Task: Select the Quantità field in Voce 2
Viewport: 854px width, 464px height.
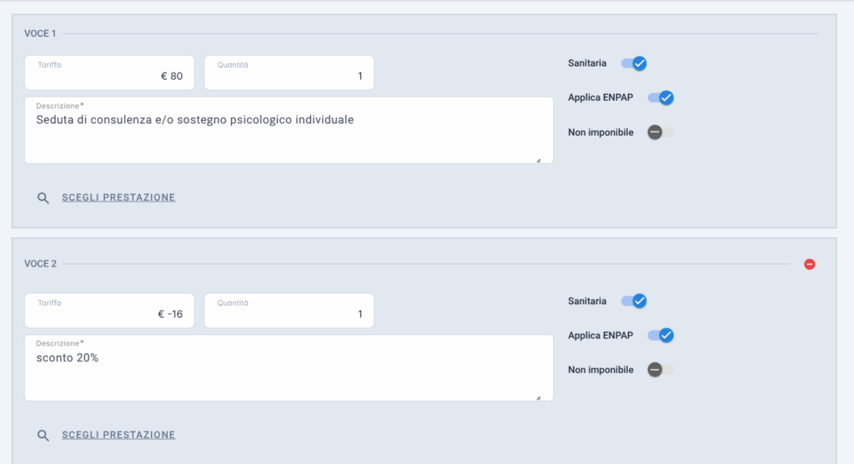Action: (x=289, y=311)
